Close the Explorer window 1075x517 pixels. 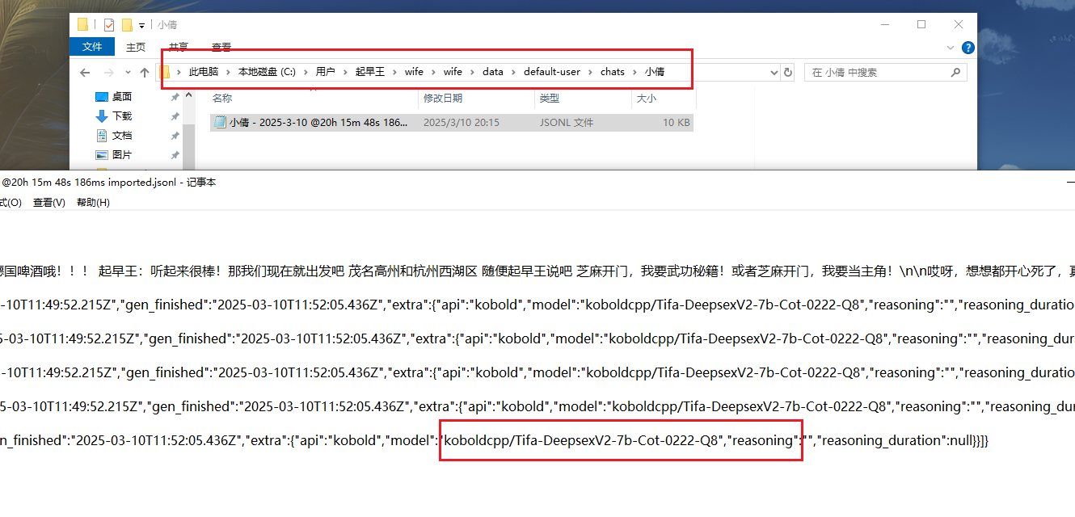coord(959,24)
